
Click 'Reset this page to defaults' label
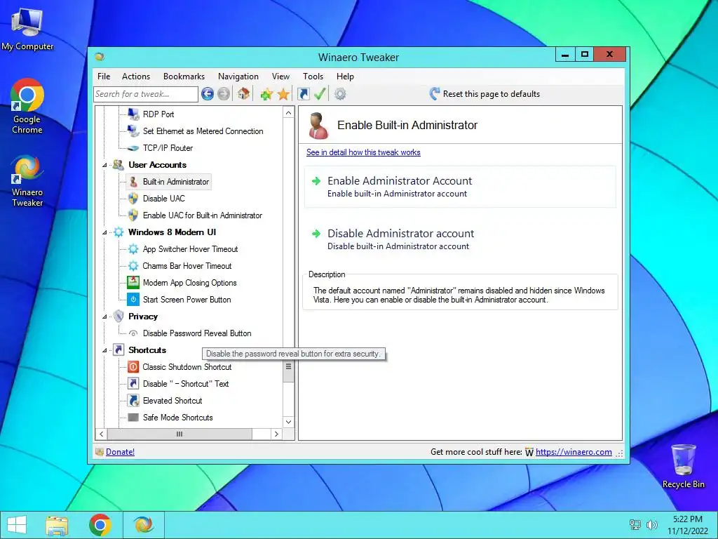pyautogui.click(x=492, y=94)
